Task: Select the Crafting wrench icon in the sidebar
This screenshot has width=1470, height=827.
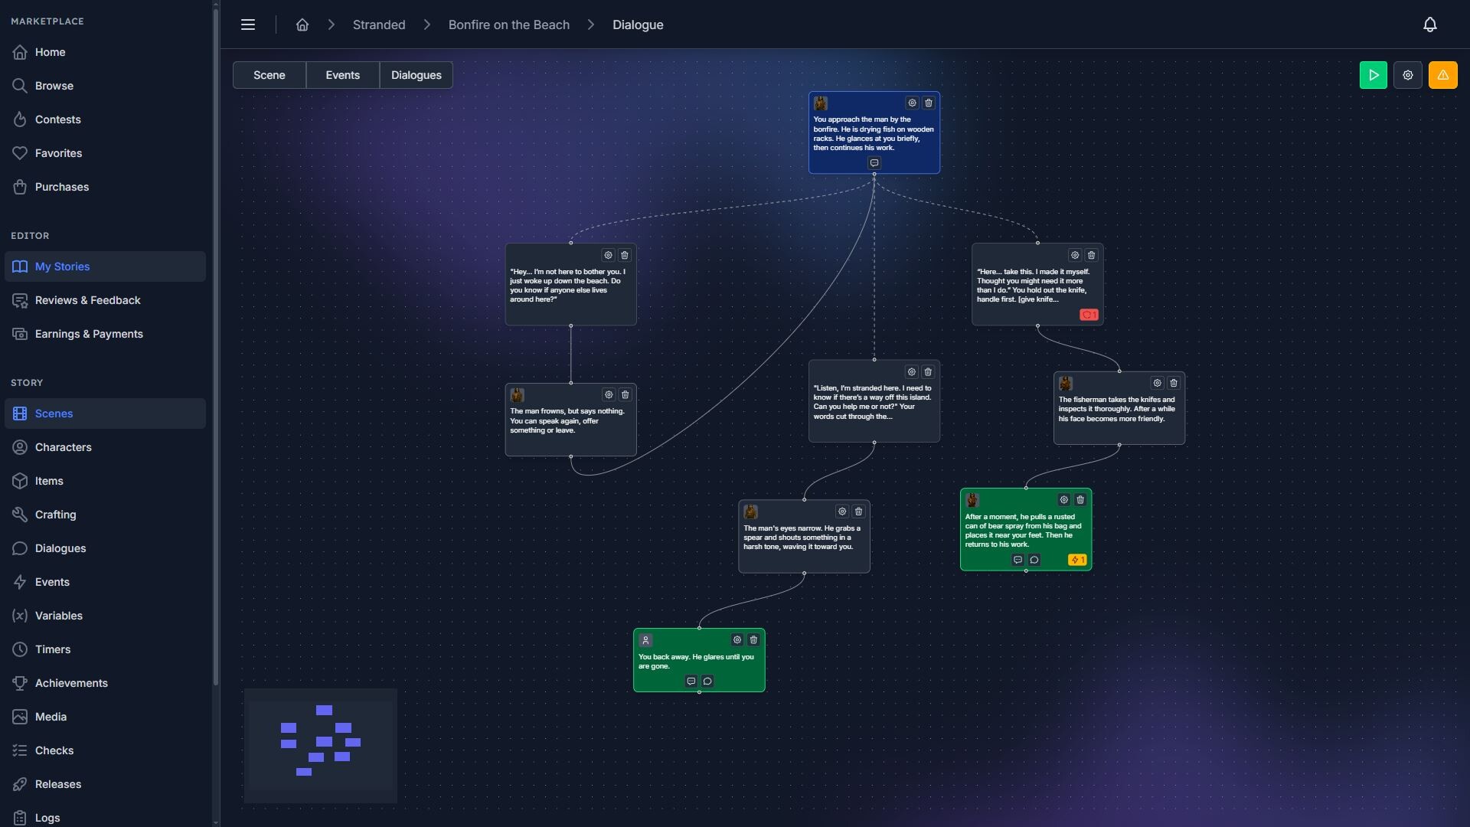Action: 20,515
